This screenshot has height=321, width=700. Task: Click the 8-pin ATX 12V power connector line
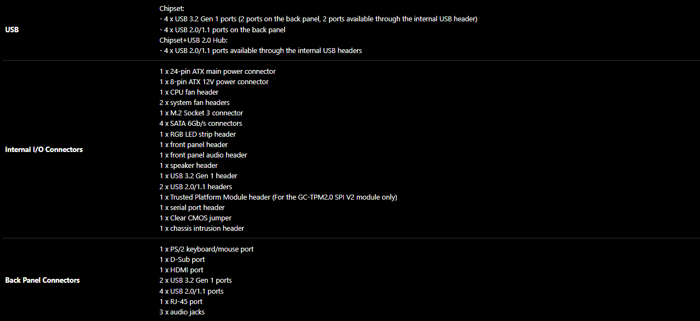point(214,82)
